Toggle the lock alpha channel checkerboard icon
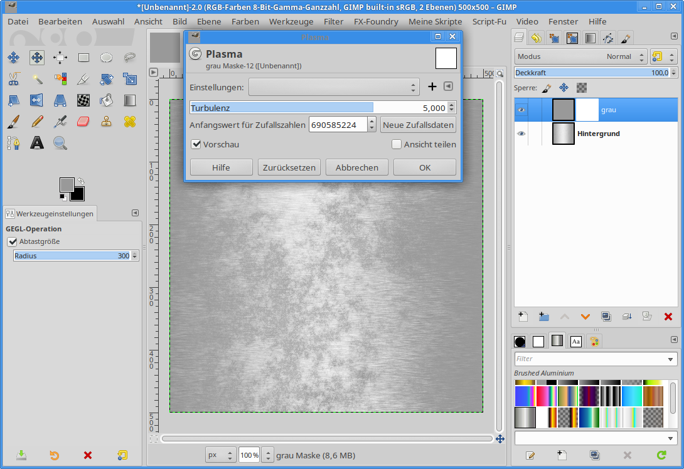 582,88
